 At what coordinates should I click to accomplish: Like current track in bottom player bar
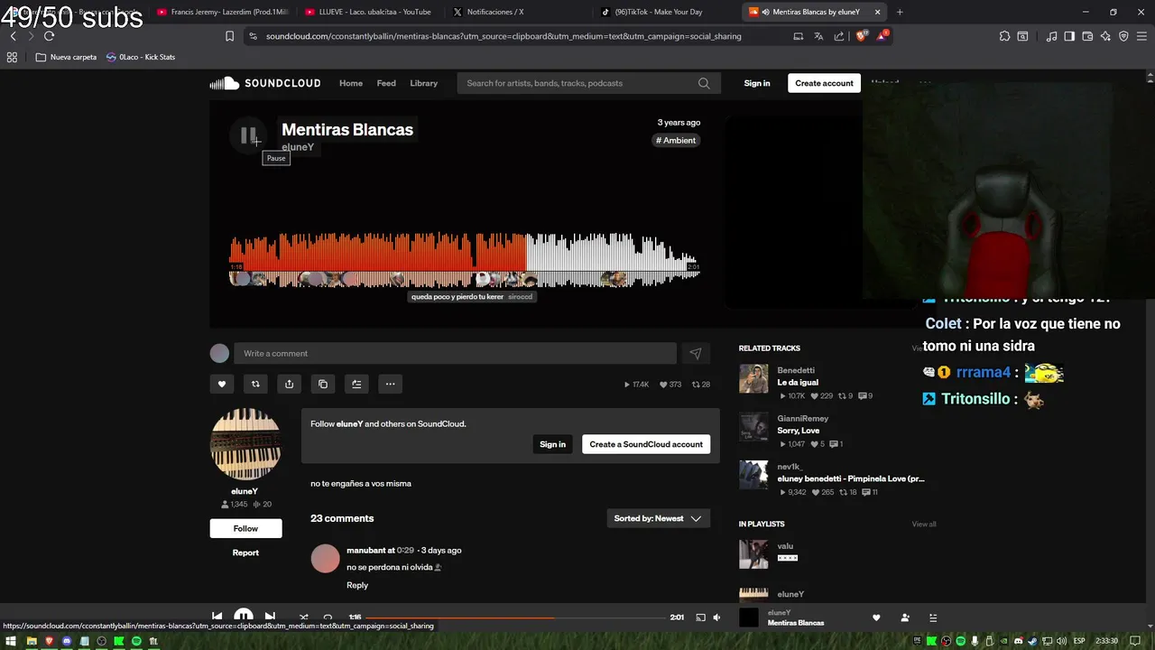[876, 617]
